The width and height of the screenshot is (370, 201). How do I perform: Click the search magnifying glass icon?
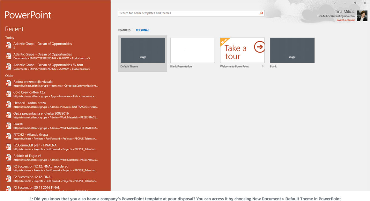click(x=261, y=13)
